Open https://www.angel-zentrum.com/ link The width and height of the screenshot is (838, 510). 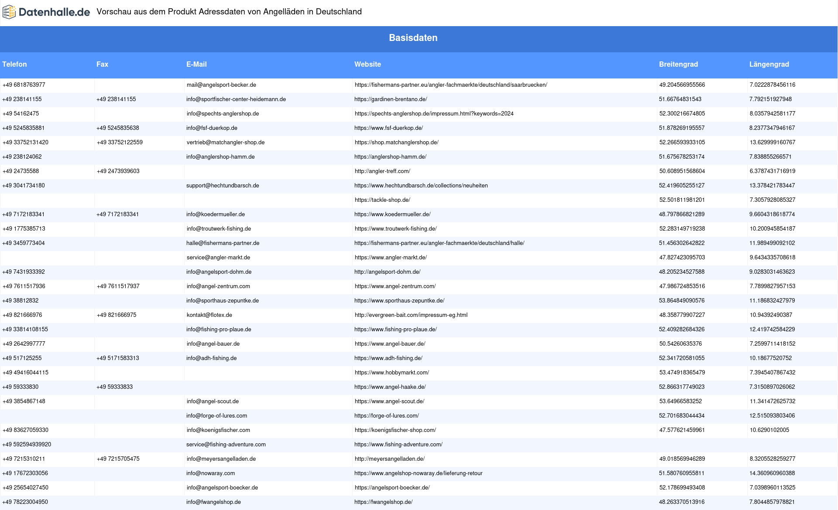[x=395, y=286]
